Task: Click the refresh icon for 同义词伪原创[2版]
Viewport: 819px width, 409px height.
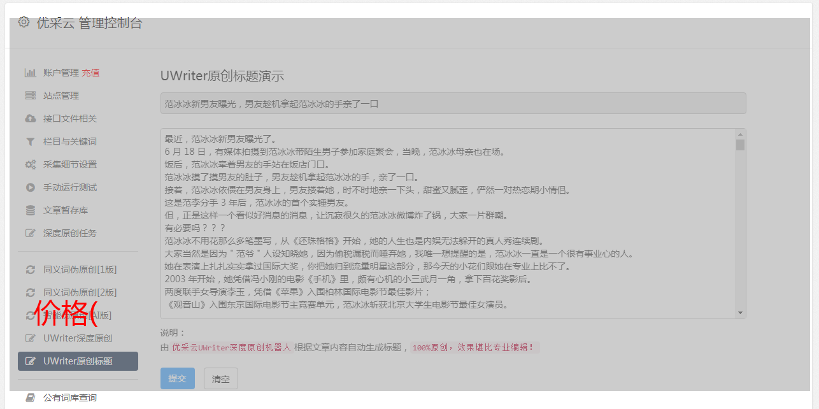Action: tap(30, 292)
